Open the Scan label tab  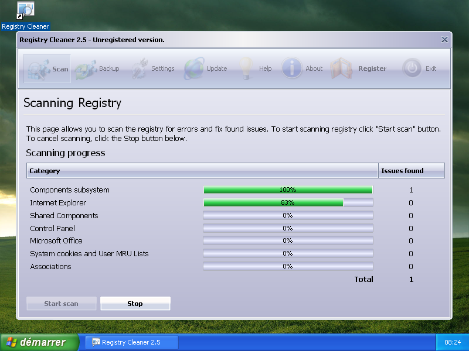click(x=60, y=69)
